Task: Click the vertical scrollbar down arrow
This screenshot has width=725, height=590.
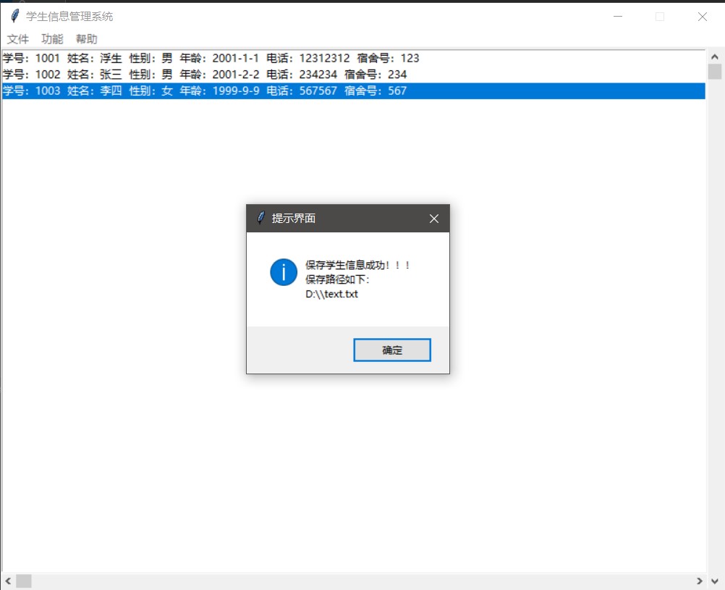Action: [x=715, y=581]
